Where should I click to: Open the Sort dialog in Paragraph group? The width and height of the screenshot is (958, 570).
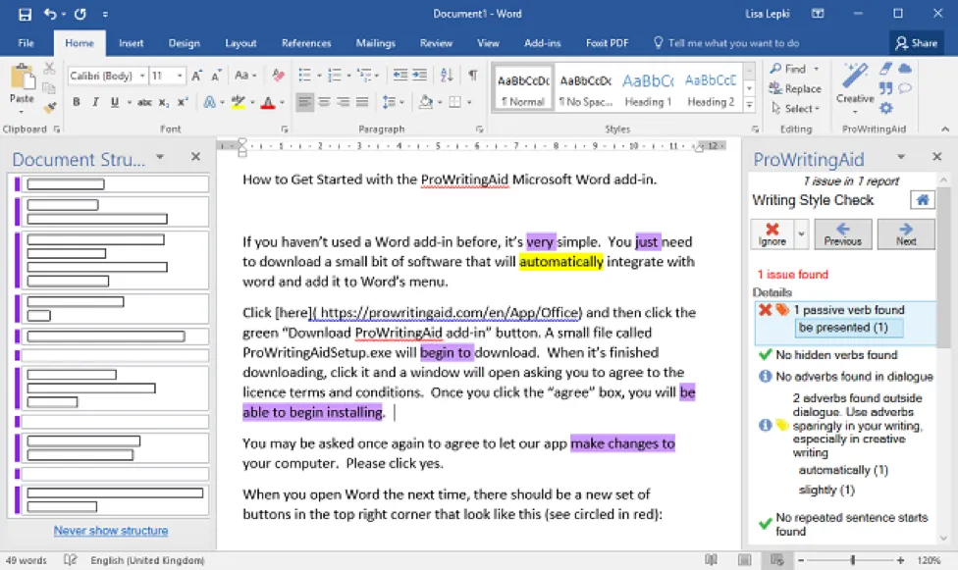448,73
